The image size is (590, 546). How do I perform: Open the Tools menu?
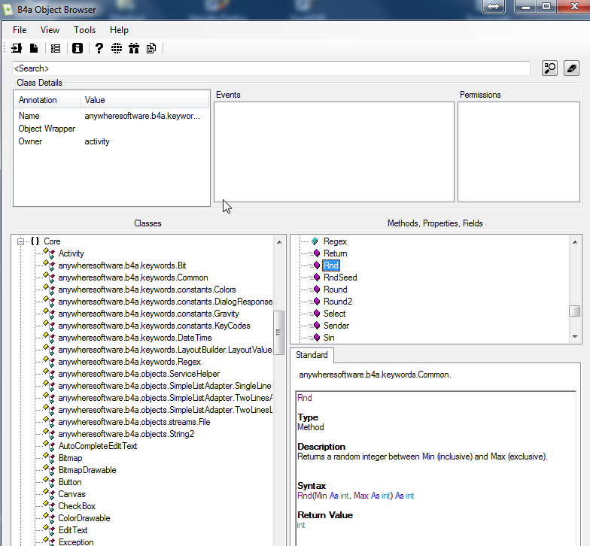(x=84, y=30)
